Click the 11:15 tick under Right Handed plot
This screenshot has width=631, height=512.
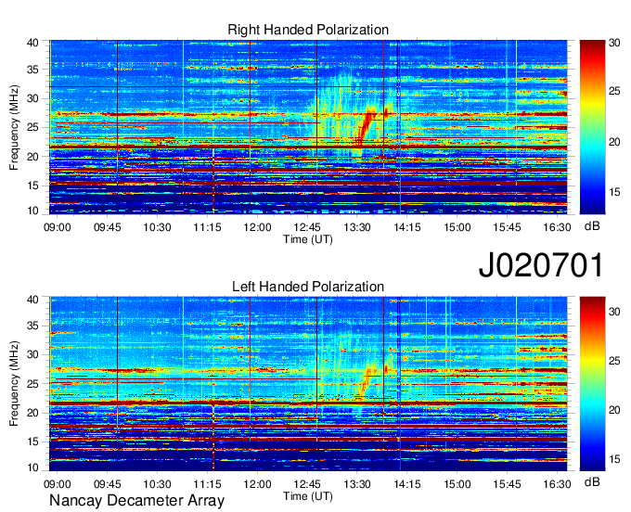coord(207,227)
